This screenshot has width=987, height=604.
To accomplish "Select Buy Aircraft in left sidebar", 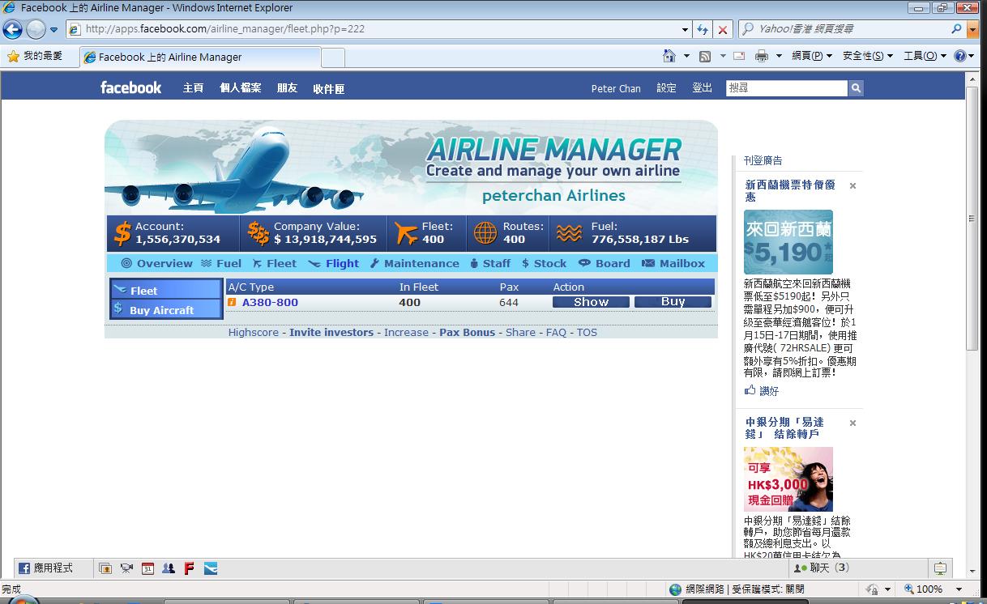I will tap(166, 309).
